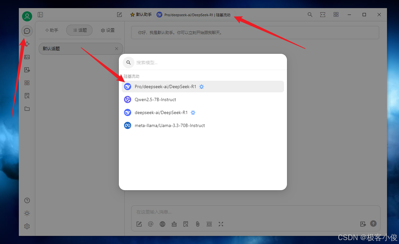Screen dimensions: 399x244
Task: Maximize the application window
Action: pyautogui.click(x=364, y=15)
